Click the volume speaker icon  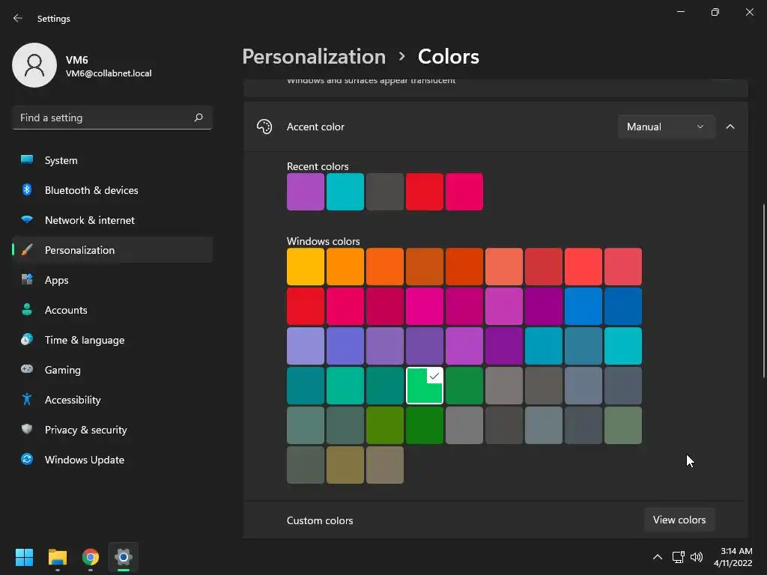[697, 557]
